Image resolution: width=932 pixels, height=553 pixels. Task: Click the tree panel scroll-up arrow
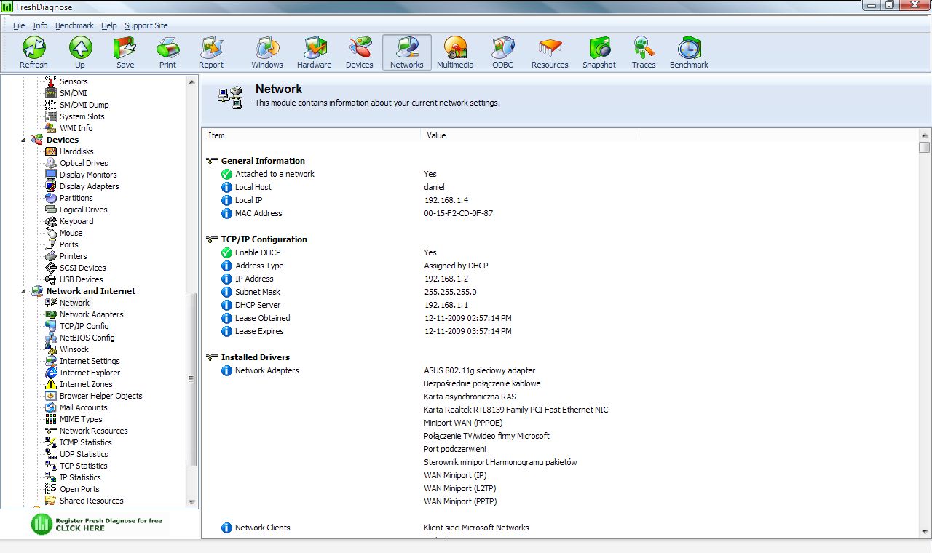pyautogui.click(x=192, y=81)
